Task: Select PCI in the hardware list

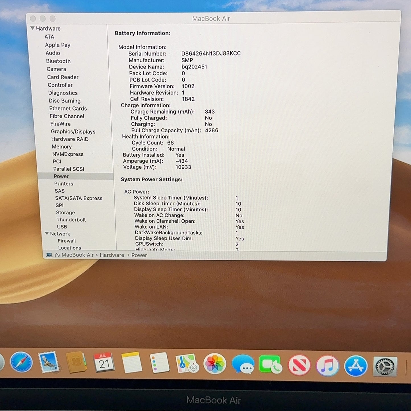Action: [57, 161]
